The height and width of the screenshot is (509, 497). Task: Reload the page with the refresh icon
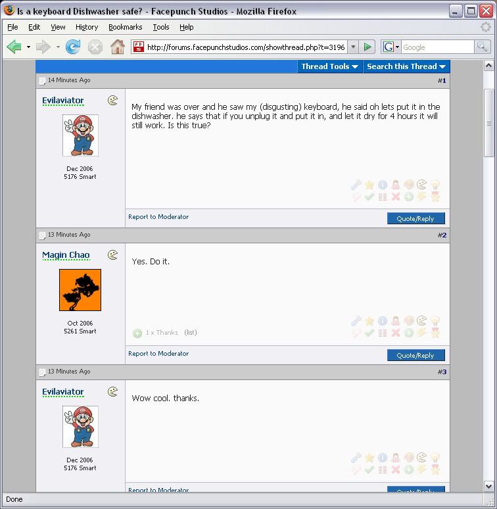point(73,47)
